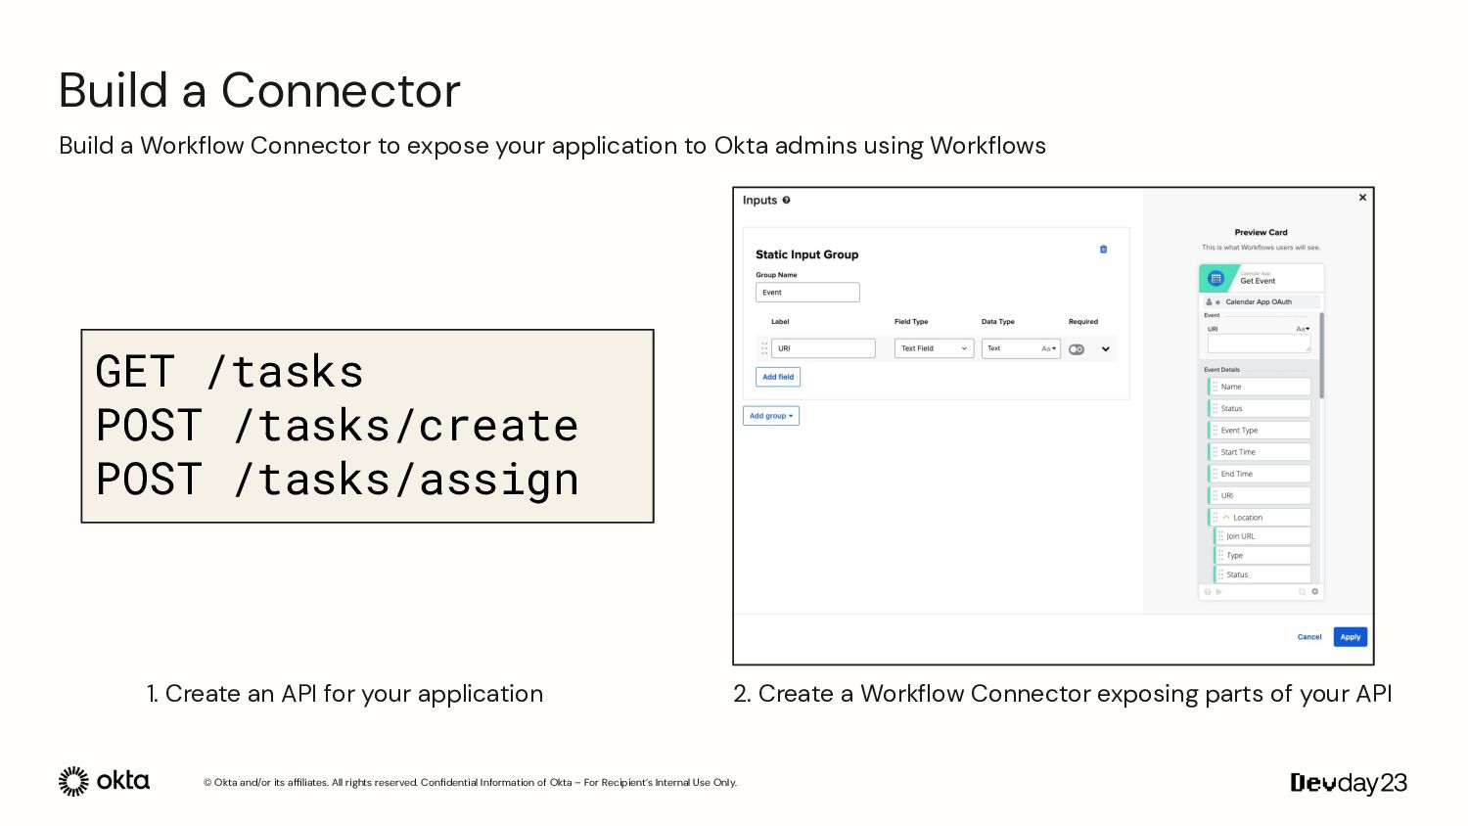Click the Calendar App icon on the preview card

click(1216, 278)
